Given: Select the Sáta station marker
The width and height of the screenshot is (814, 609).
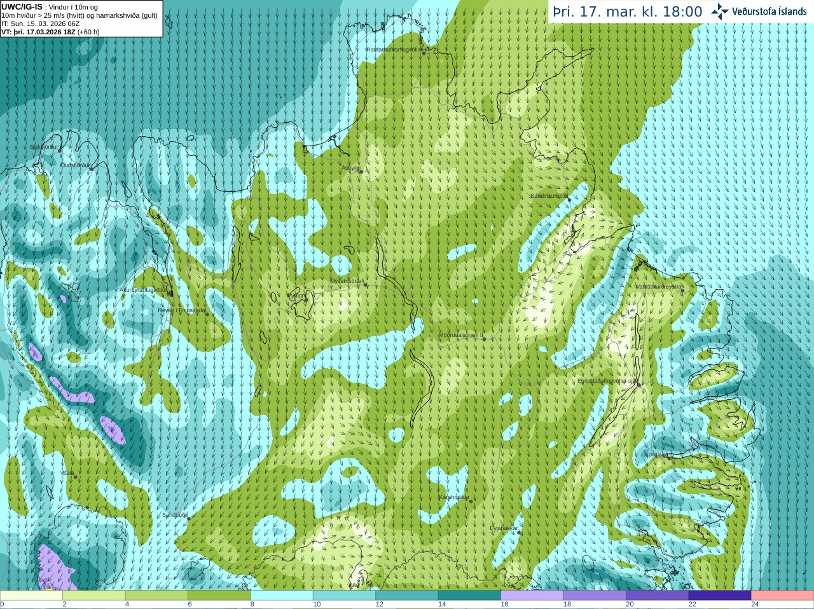Looking at the screenshot, I should pyautogui.click(x=75, y=477).
